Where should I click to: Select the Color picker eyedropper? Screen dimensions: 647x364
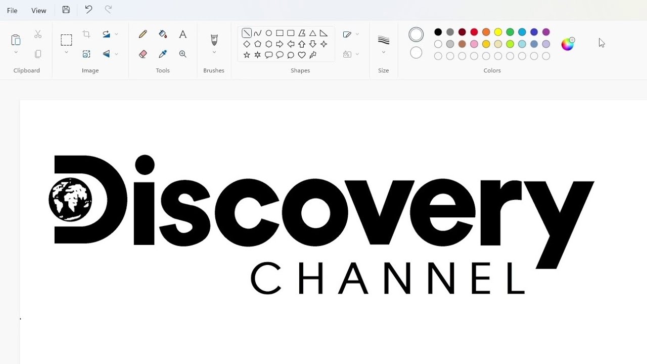click(163, 54)
